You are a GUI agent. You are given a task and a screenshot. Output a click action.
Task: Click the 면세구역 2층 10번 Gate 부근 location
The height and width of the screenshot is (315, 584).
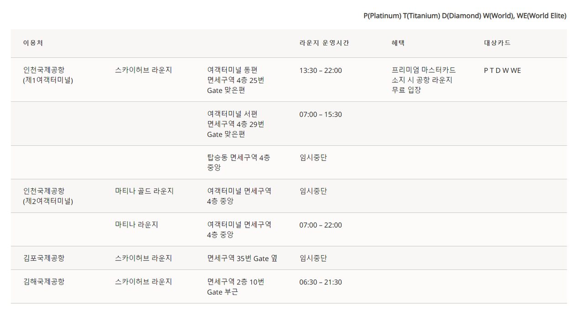pyautogui.click(x=235, y=287)
